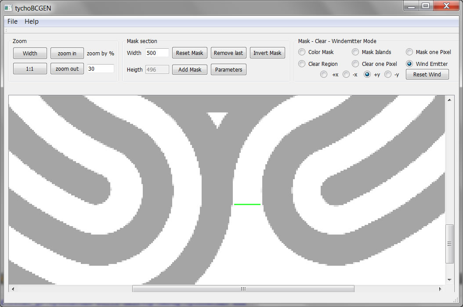This screenshot has width=463, height=307.
Task: Select the Color Mask radio option
Action: (302, 52)
